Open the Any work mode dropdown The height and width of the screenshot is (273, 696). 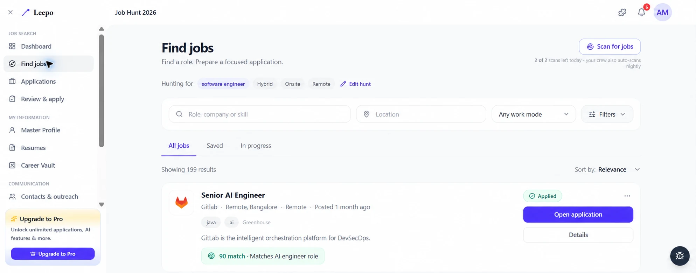[534, 114]
